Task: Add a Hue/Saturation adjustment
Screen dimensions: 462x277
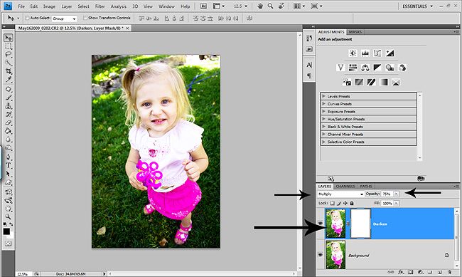Action: coord(353,68)
